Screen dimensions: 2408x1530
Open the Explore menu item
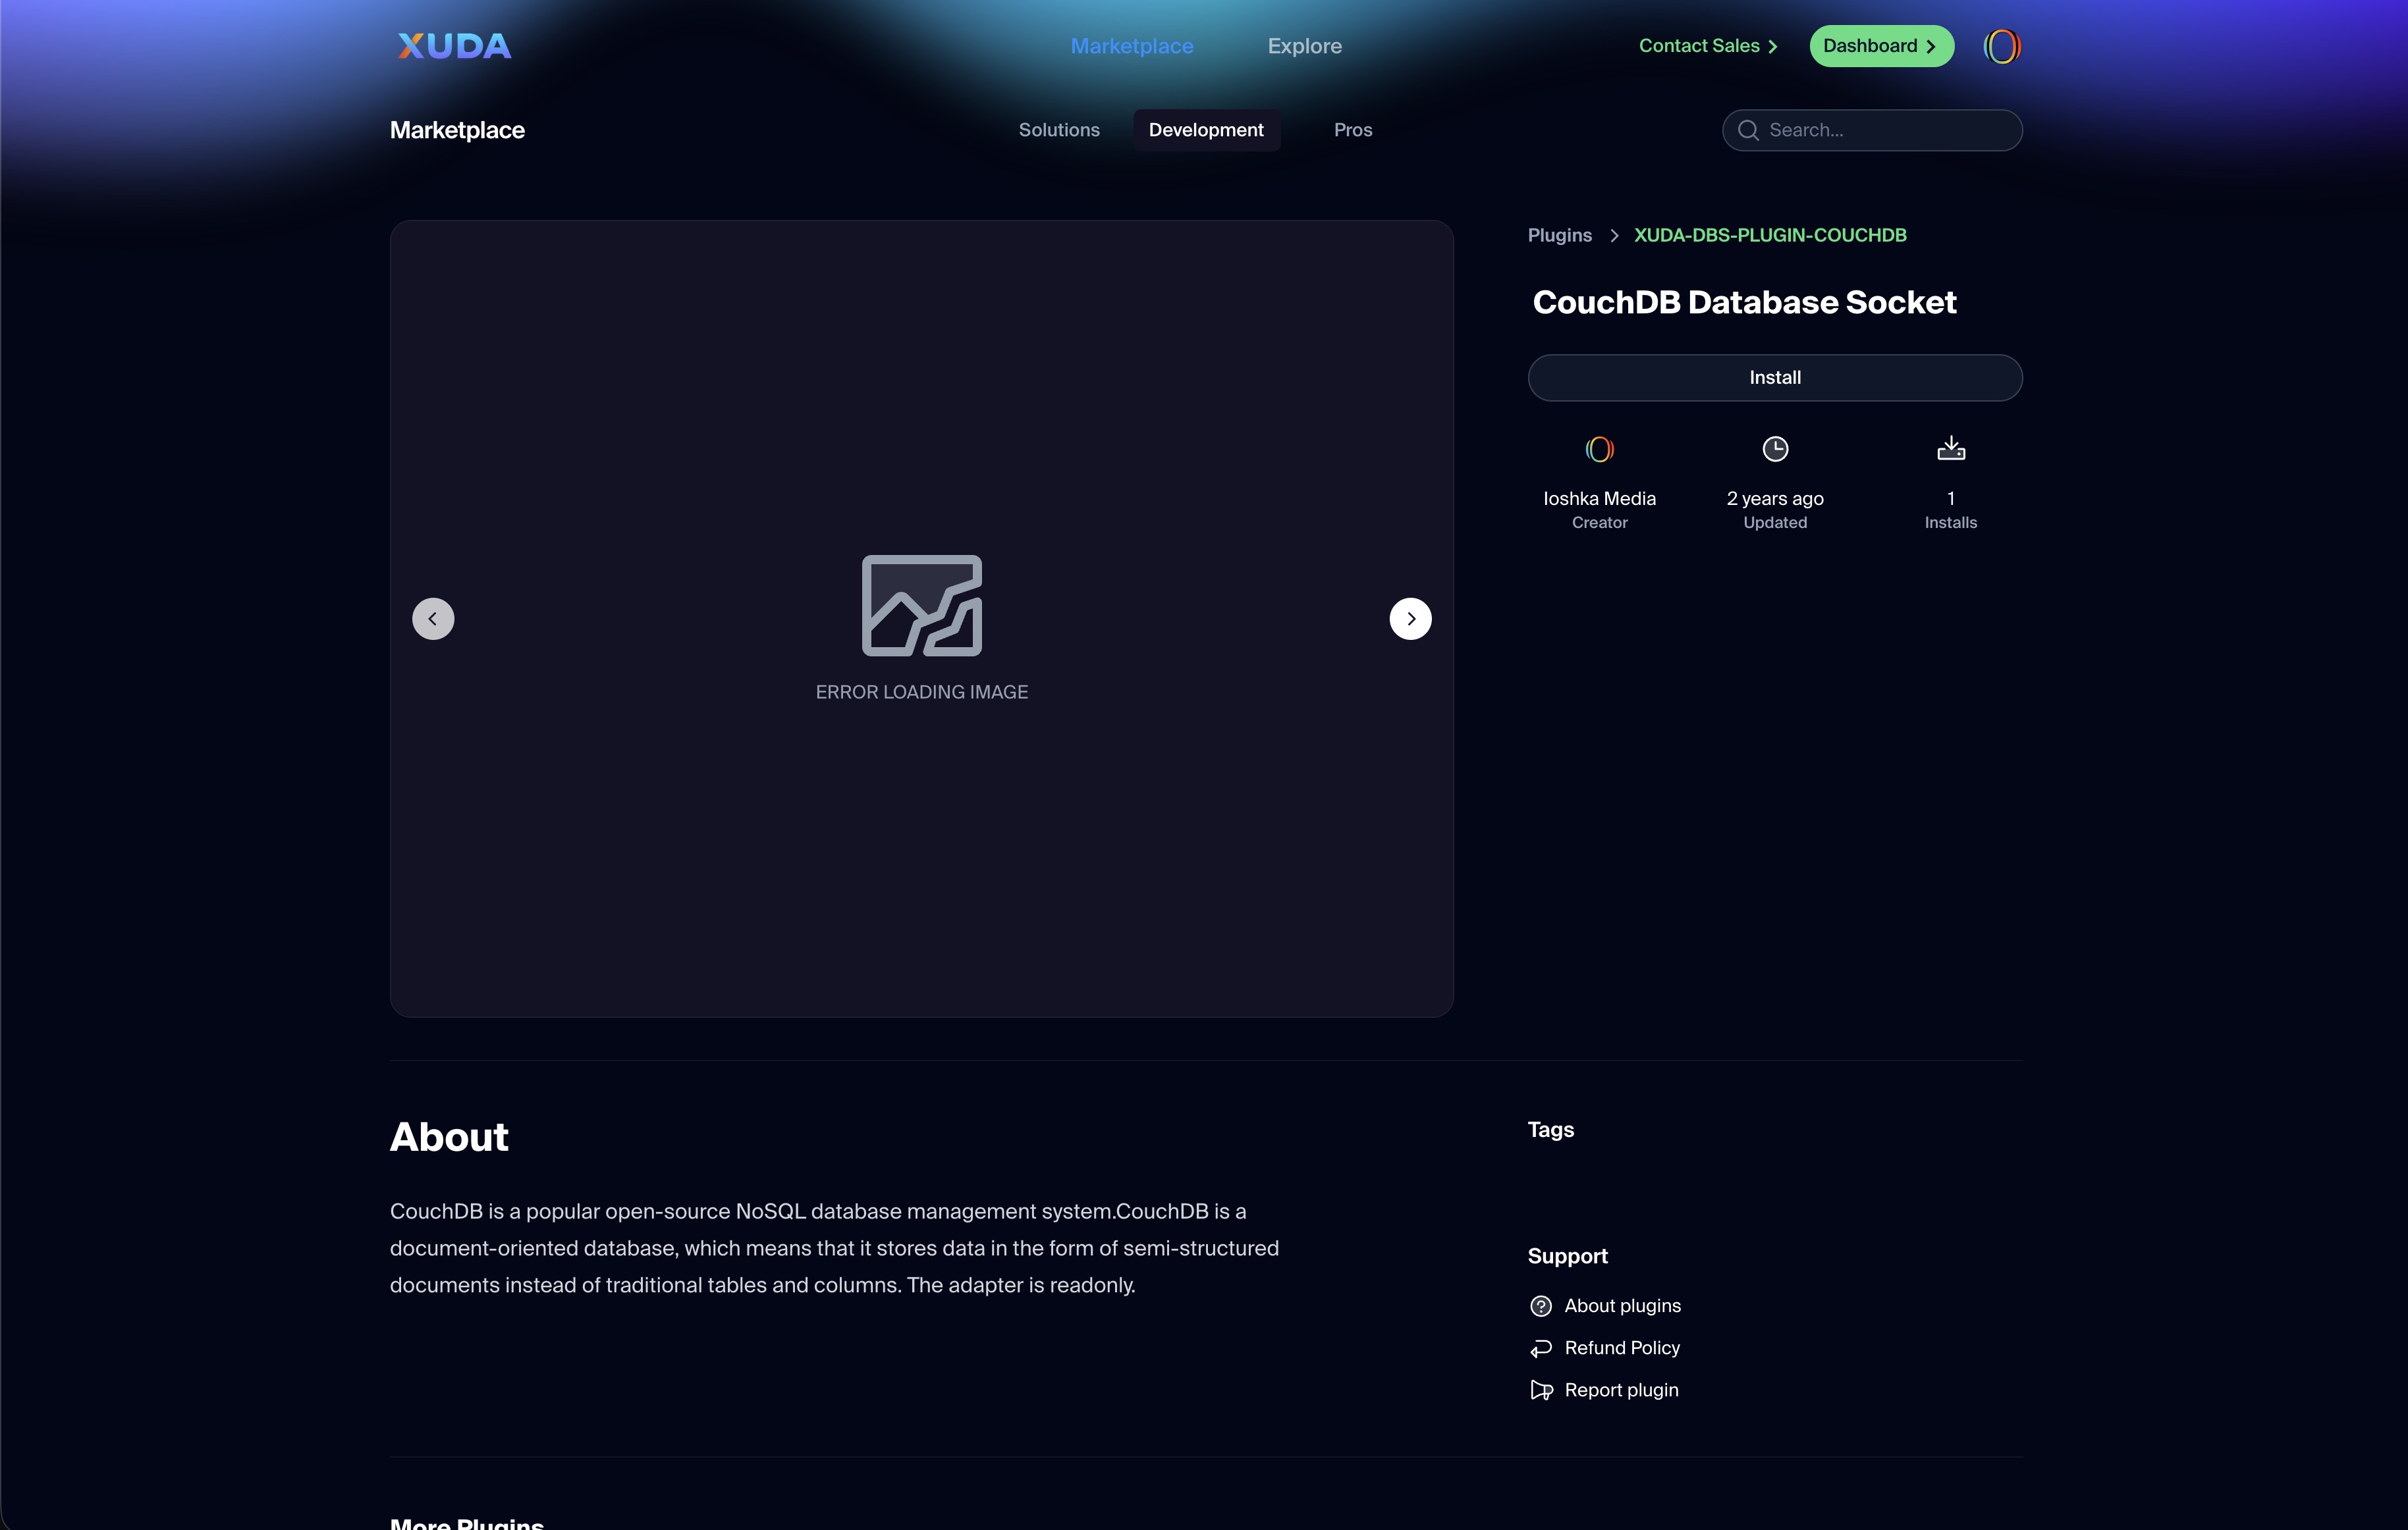tap(1304, 46)
